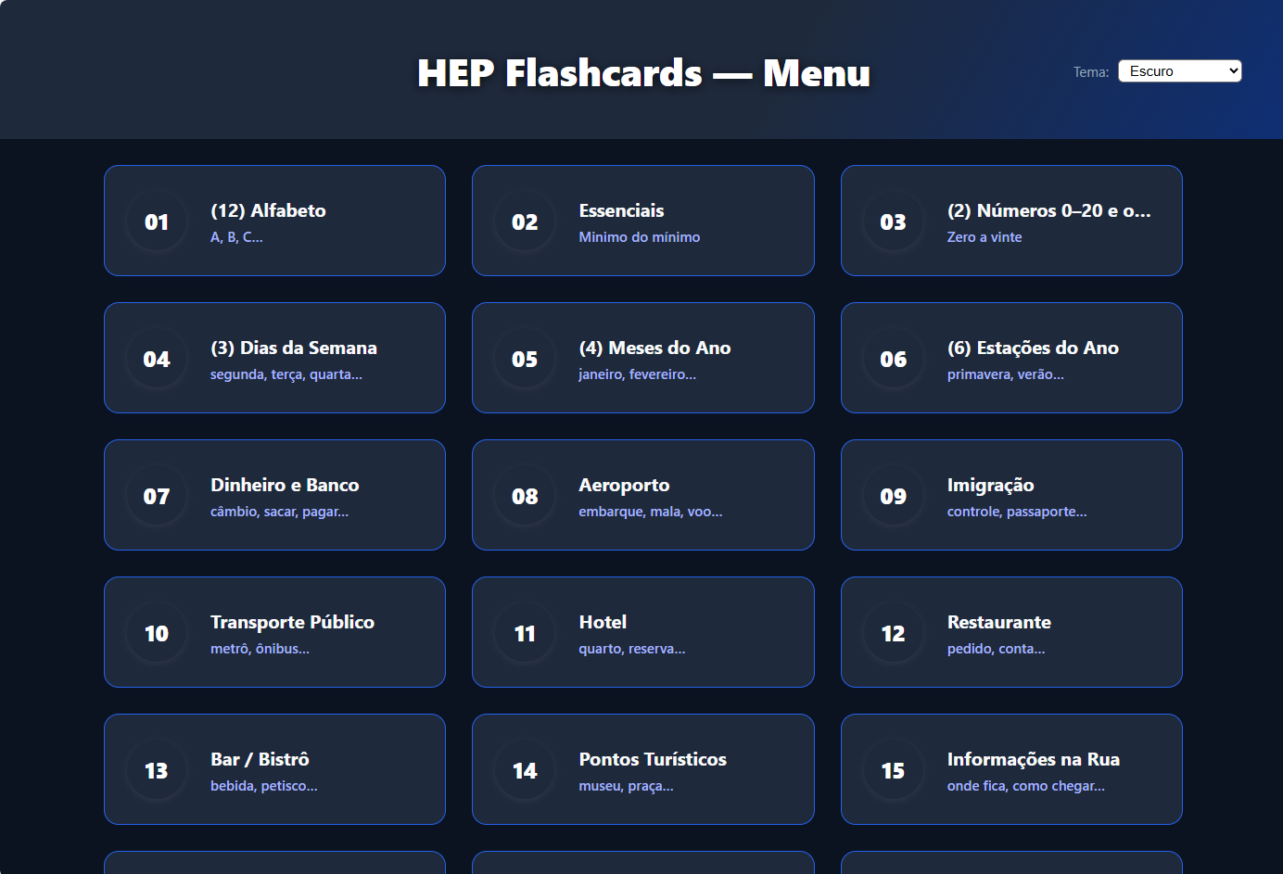Open the Tema theme dropdown

click(x=1179, y=71)
